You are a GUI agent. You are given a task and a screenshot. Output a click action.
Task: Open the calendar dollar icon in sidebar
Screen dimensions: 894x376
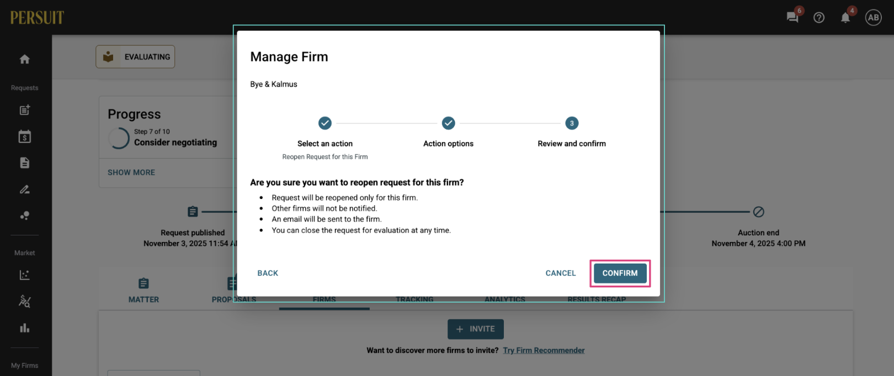click(x=25, y=136)
